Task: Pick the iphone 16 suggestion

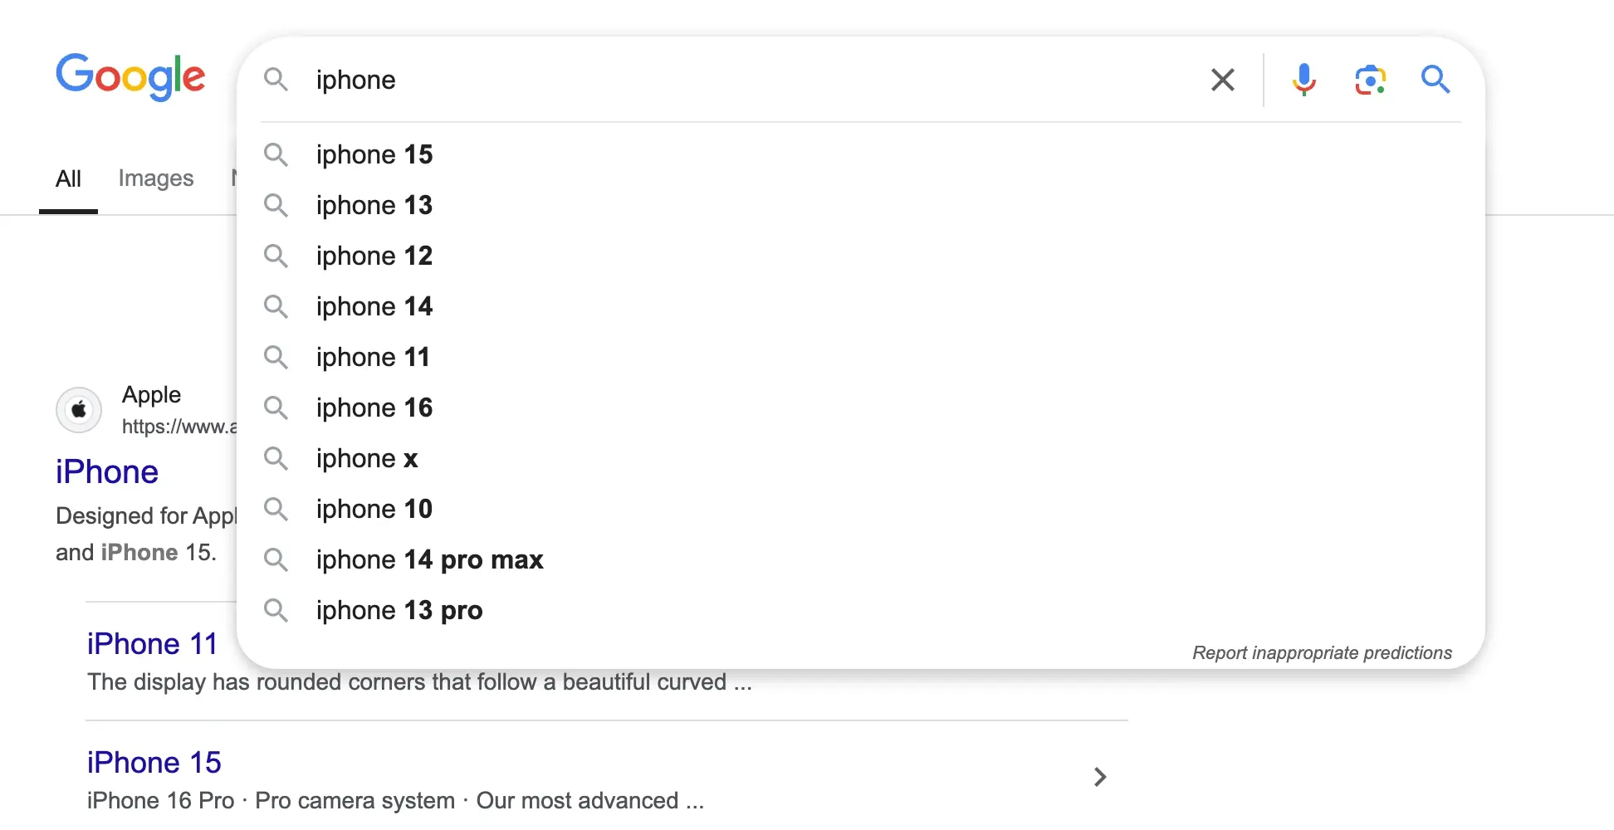Action: click(x=374, y=408)
